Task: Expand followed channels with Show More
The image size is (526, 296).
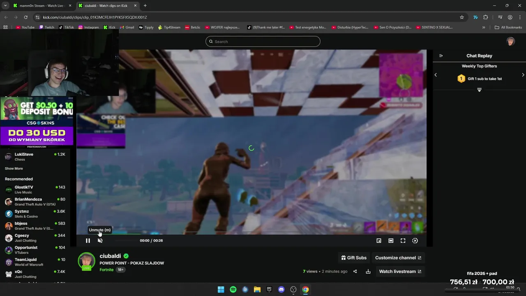Action: point(14,169)
